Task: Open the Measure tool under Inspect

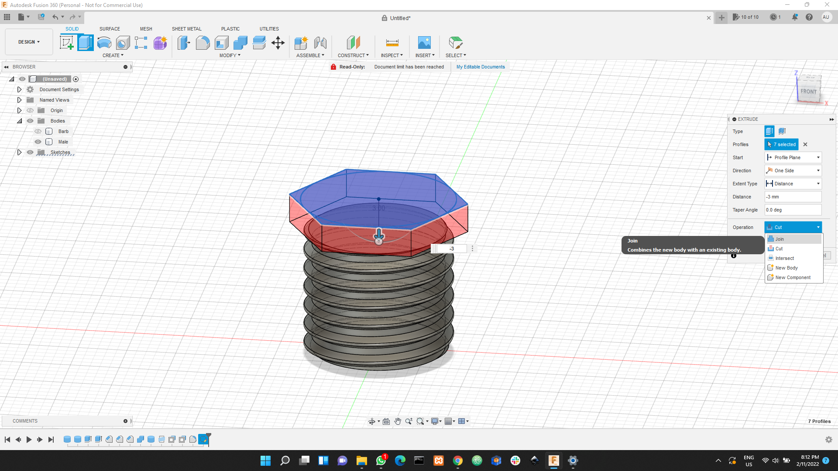Action: [x=392, y=42]
